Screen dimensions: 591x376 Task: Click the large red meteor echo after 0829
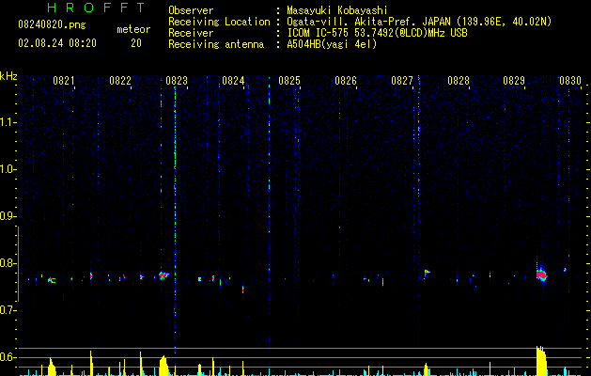point(541,274)
